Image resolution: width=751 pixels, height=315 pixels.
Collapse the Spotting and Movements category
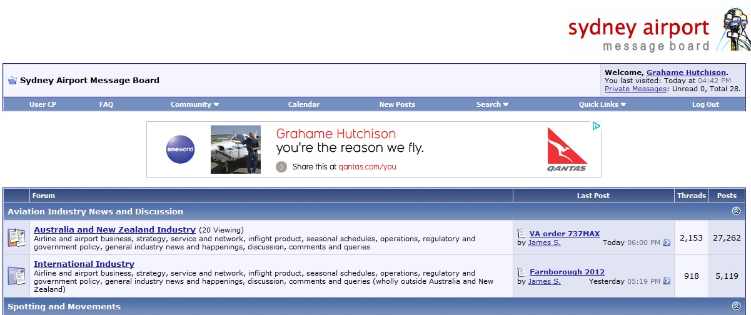[736, 306]
